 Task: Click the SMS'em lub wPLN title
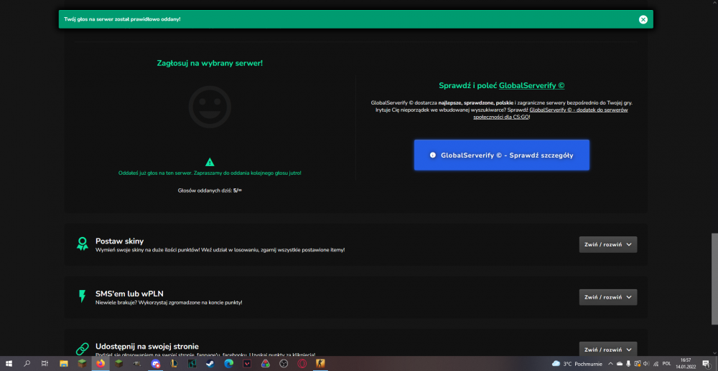(x=129, y=294)
